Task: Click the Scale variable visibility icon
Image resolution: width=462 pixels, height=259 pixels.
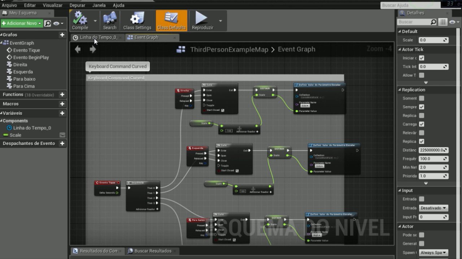Action: [x=62, y=135]
